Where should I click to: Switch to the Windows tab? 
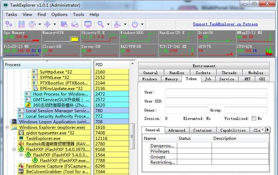coord(150,79)
